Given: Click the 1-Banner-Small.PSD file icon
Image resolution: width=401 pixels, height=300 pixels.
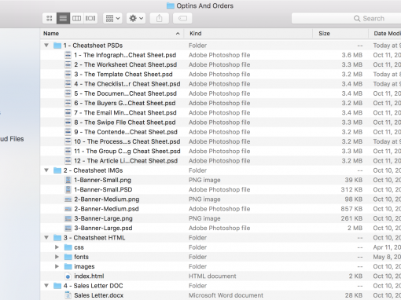Looking at the screenshot, I should [68, 189].
